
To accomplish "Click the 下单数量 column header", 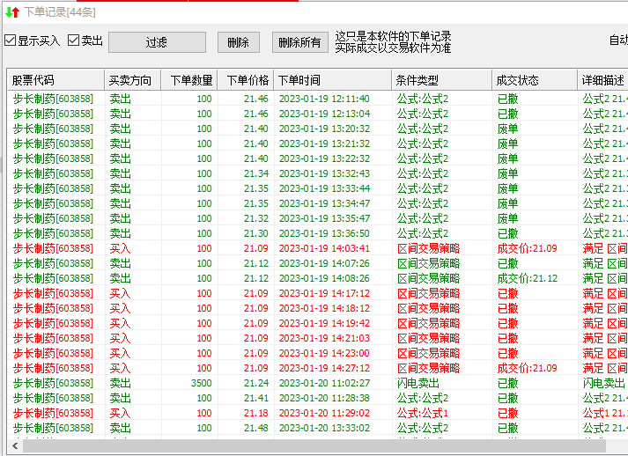I will (x=189, y=80).
